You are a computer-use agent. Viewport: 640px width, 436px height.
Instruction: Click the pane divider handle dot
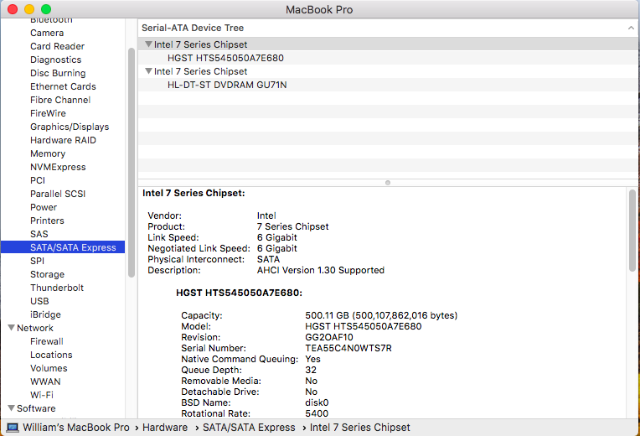387,182
